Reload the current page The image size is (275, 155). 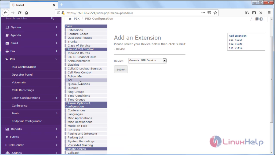[19, 13]
